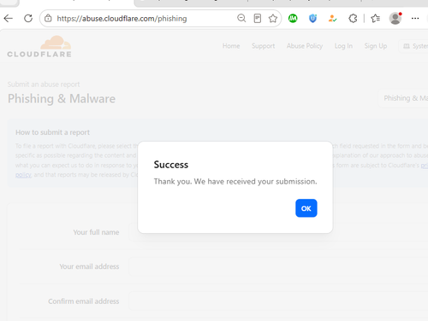The height and width of the screenshot is (321, 428).
Task: Open the Log In navigation link
Action: pyautogui.click(x=343, y=46)
